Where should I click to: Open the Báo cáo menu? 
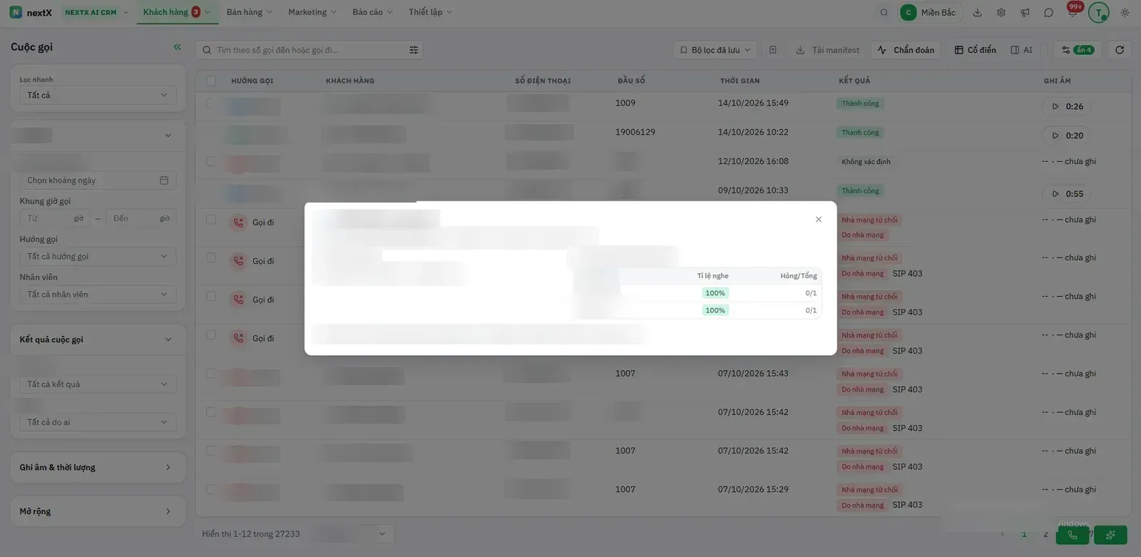[x=372, y=12]
